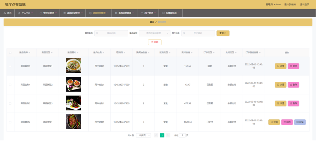Screen dimensions: 316x150
Task: Open the 轮播图信息 navigation tab
Action: click(x=170, y=13)
